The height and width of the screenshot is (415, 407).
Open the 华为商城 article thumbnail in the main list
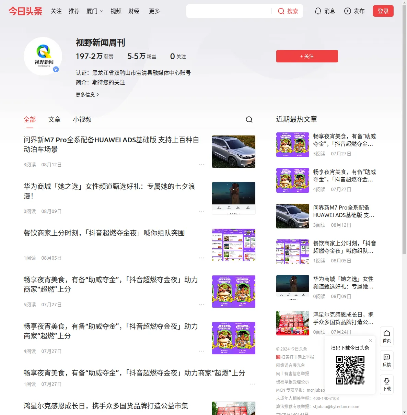(x=234, y=198)
